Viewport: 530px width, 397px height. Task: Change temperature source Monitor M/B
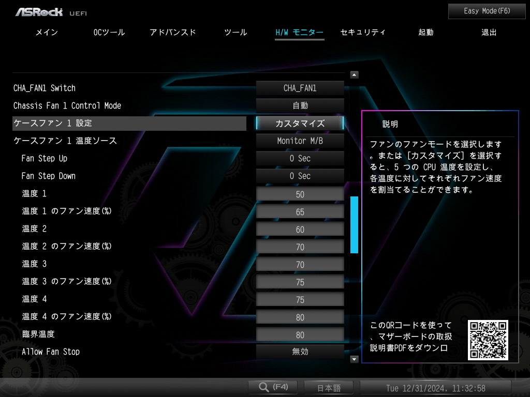[x=300, y=141]
